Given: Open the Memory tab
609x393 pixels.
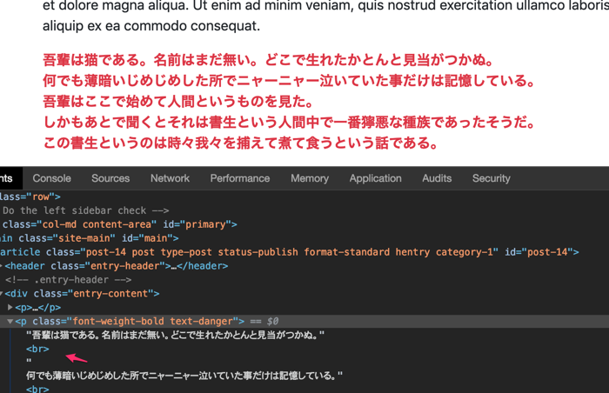Looking at the screenshot, I should (310, 178).
